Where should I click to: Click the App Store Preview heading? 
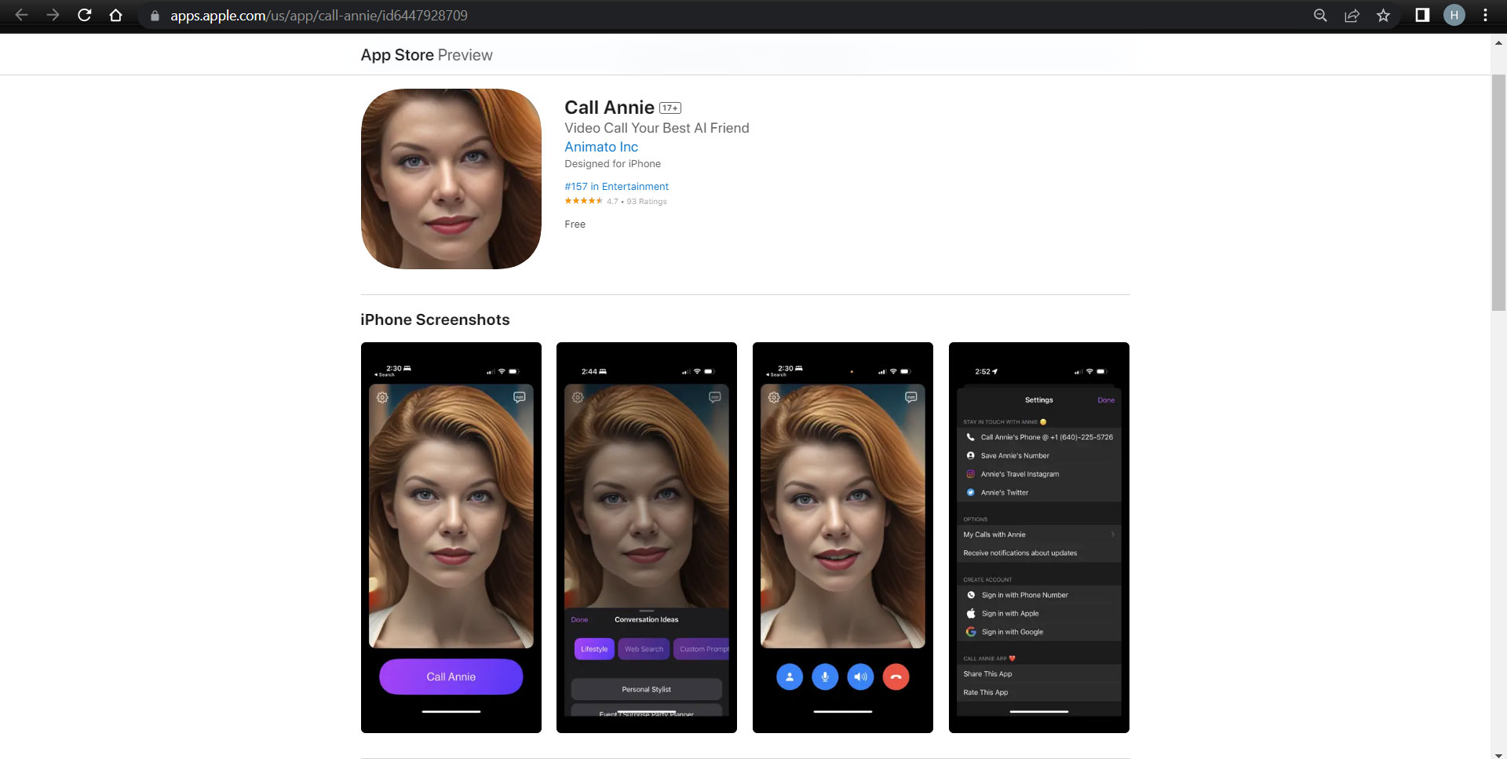426,55
